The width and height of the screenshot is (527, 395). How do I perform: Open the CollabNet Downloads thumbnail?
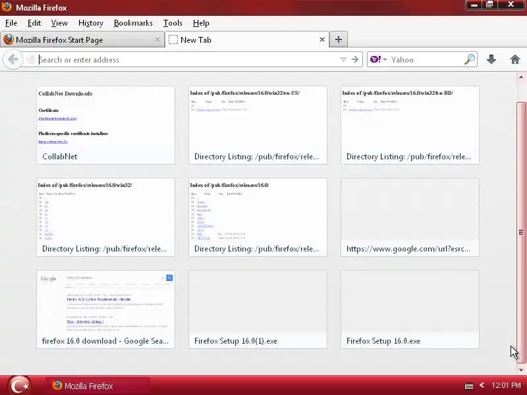pyautogui.click(x=105, y=125)
